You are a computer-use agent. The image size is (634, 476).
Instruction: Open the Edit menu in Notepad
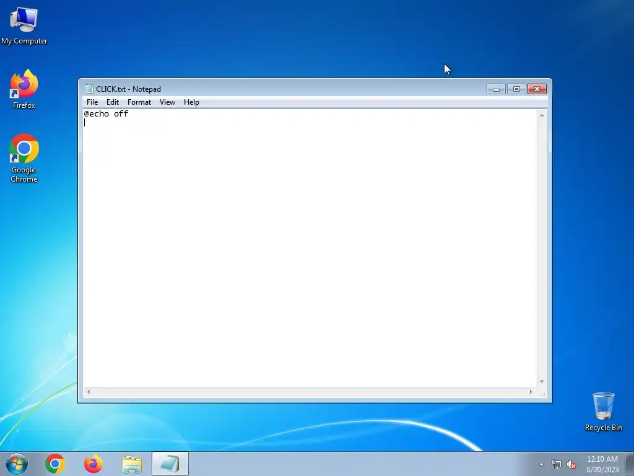tap(113, 102)
